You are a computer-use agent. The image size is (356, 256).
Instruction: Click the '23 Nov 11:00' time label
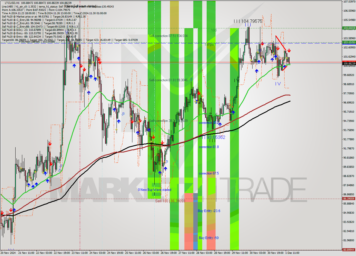80,253
